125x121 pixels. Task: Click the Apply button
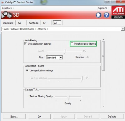64,117
